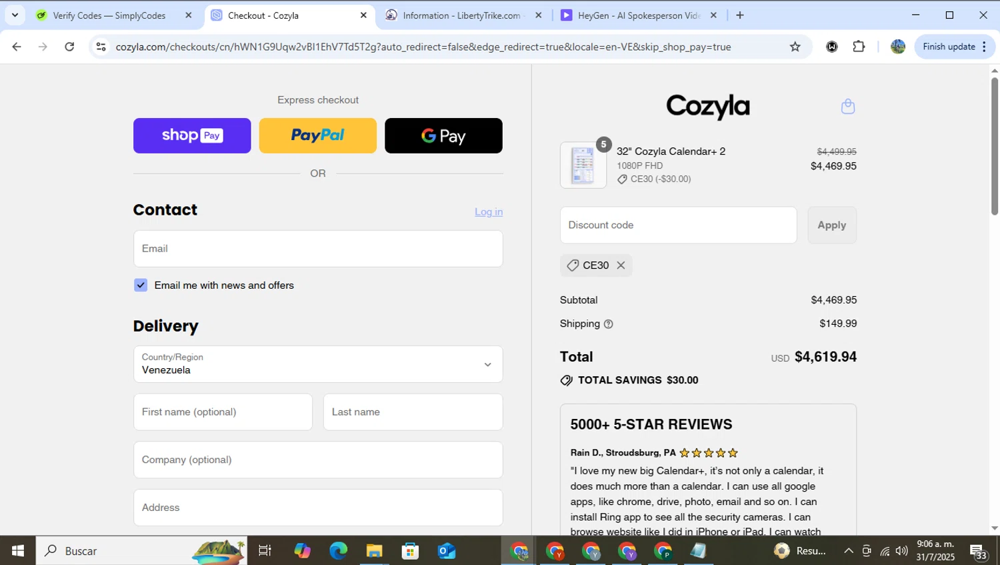The image size is (1000, 565).
Task: Click the Cozyla Calendar+ 2 product thumbnail
Action: point(583,165)
